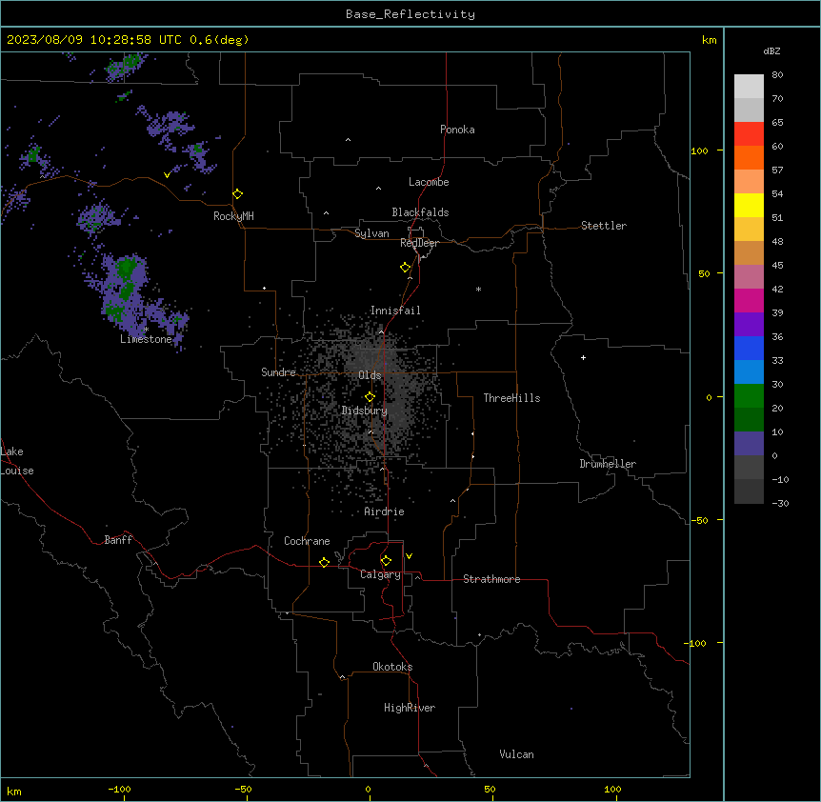The height and width of the screenshot is (802, 821).
Task: Click the red 65 dBZ legend swatch
Action: pyautogui.click(x=749, y=133)
